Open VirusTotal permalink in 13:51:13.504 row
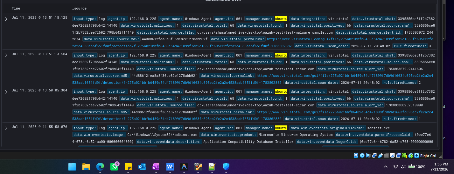 253,79
